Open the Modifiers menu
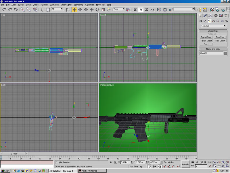 (x=44, y=5)
